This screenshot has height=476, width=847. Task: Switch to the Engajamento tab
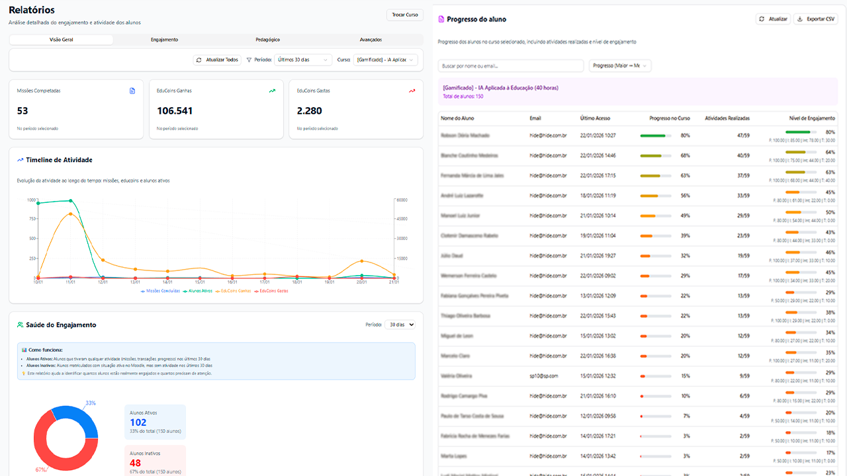[x=164, y=40]
